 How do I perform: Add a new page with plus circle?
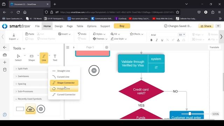point(106,47)
